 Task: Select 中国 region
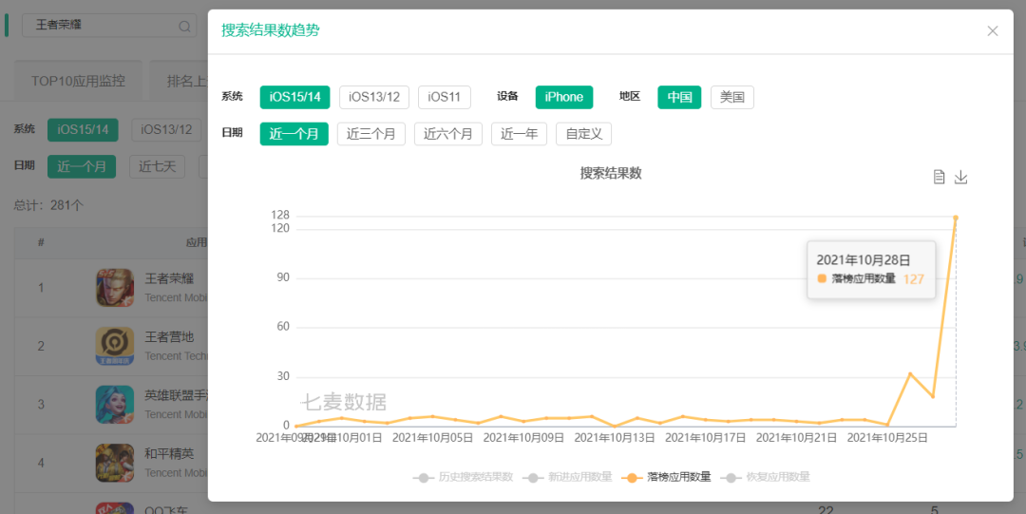point(680,97)
